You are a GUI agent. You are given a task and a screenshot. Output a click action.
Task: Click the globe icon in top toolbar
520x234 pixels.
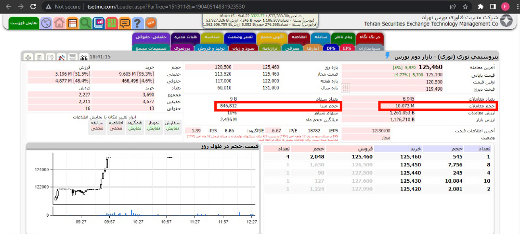pyautogui.click(x=46, y=23)
